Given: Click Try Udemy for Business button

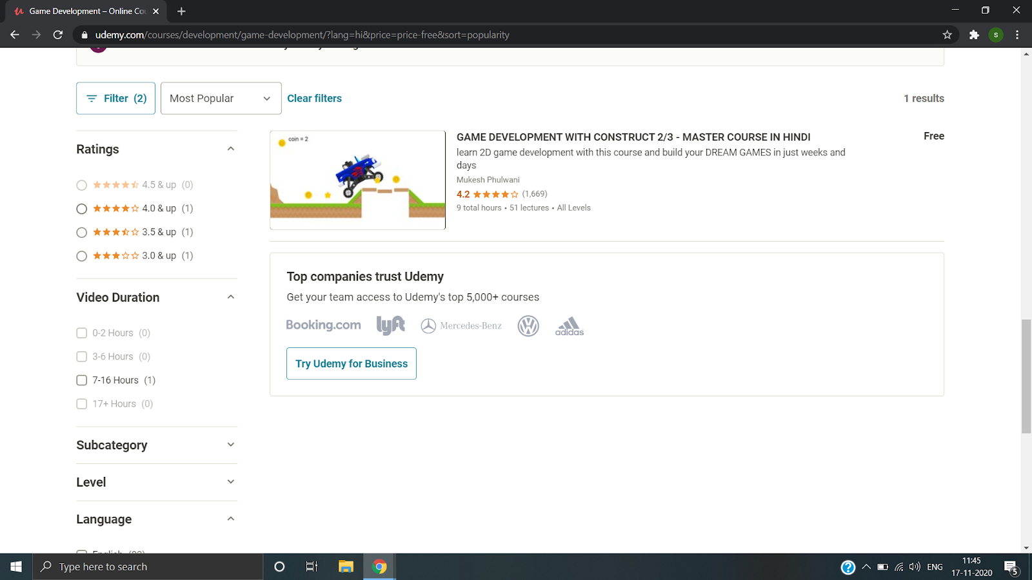Looking at the screenshot, I should click(352, 363).
